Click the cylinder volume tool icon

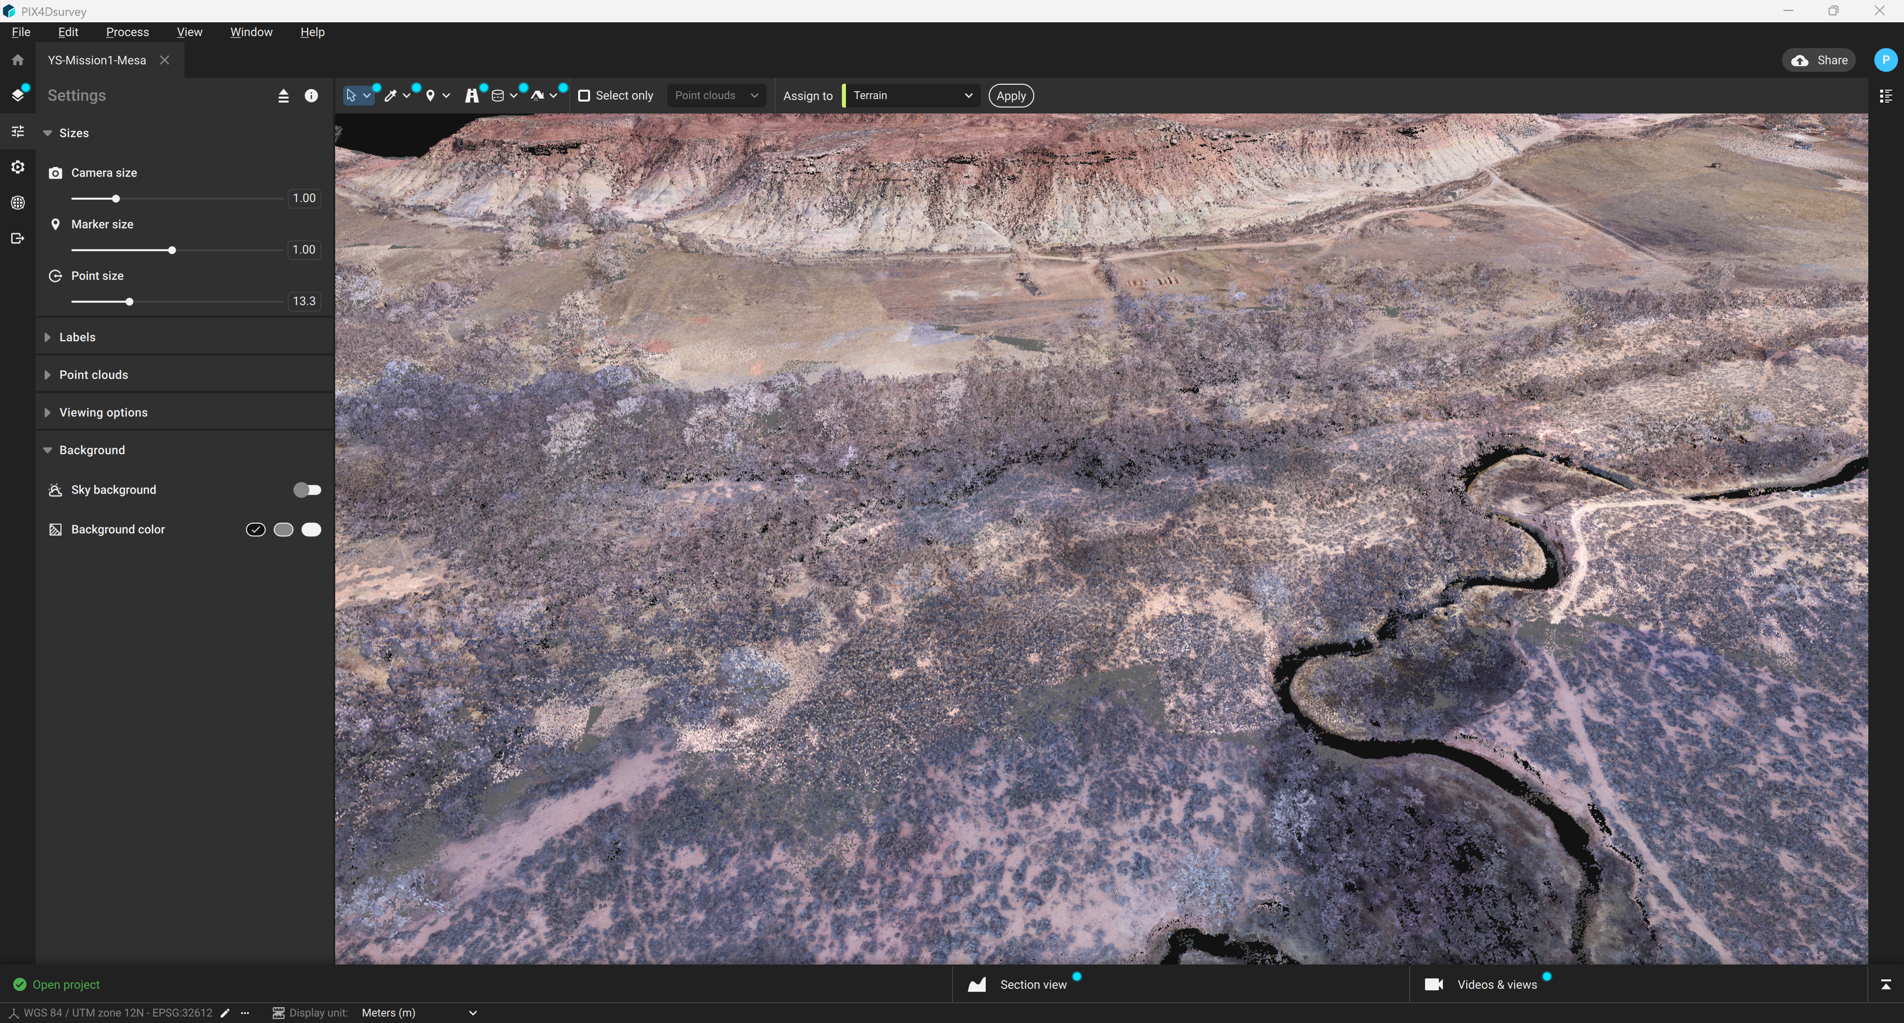498,95
